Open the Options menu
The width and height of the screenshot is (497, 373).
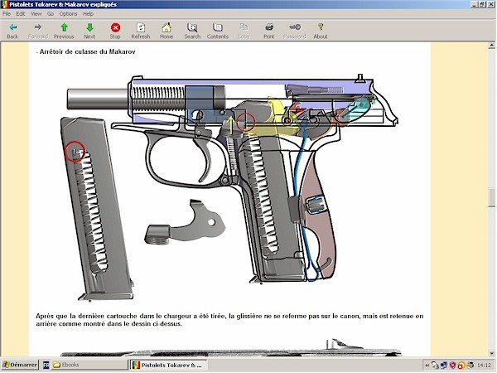tap(68, 13)
